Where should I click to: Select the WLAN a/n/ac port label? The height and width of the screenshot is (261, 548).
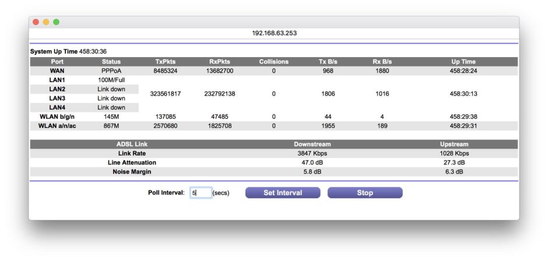click(57, 126)
